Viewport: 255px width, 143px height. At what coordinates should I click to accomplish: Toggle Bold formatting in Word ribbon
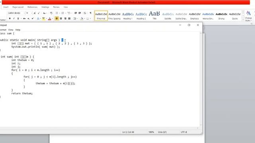(10, 19)
